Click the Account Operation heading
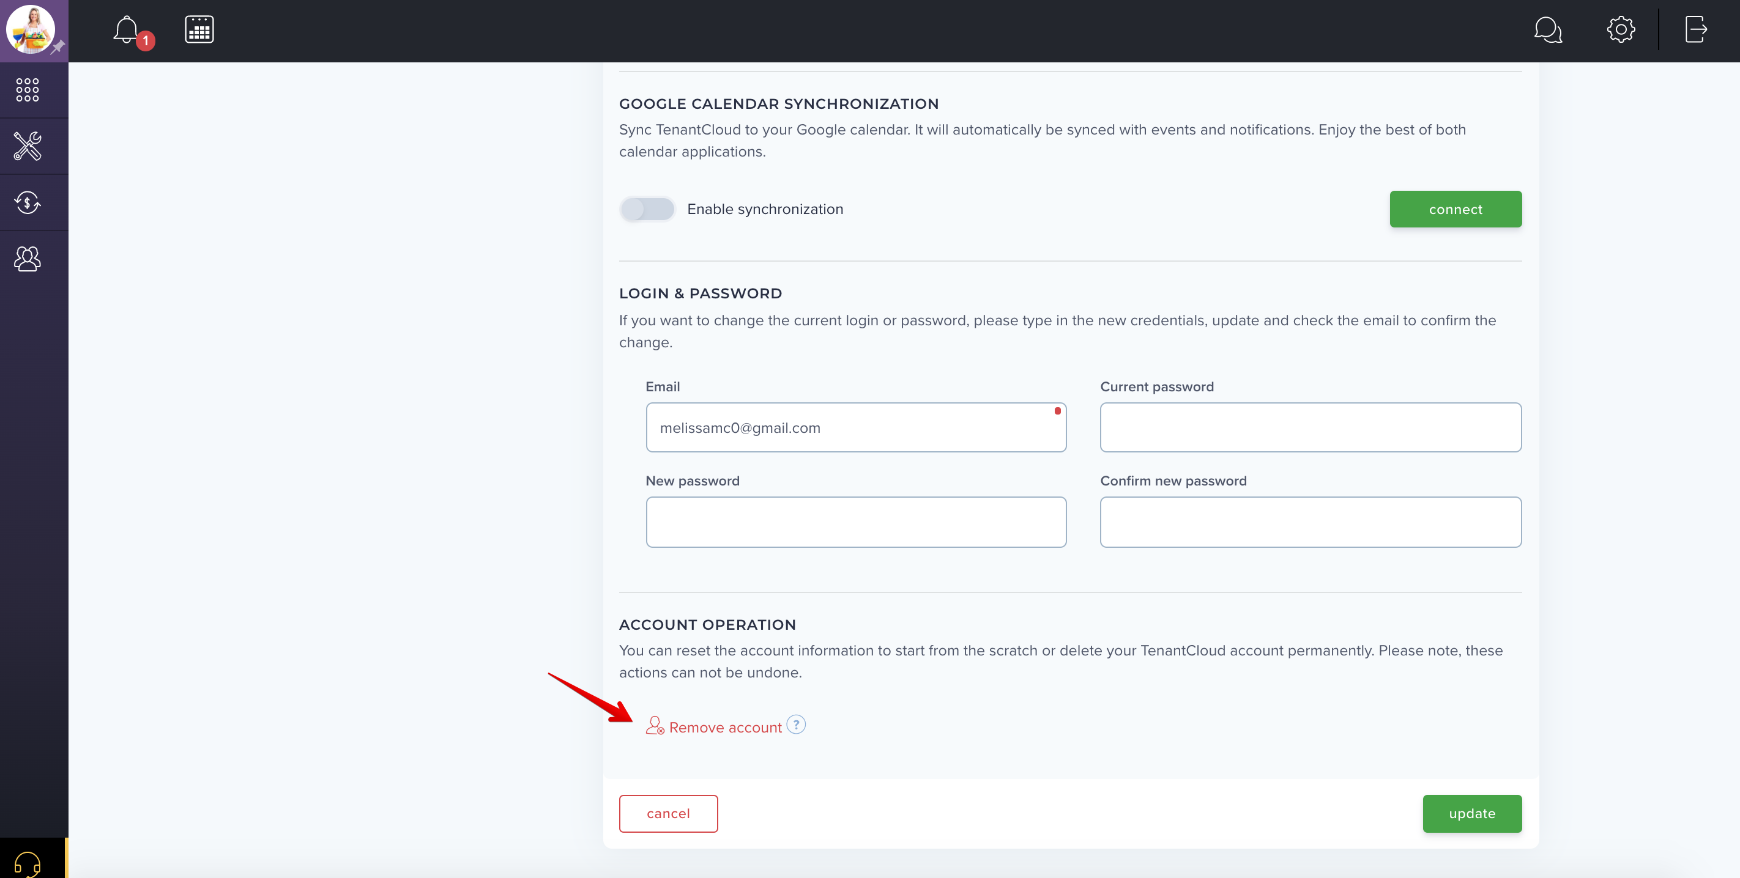 [x=707, y=625]
